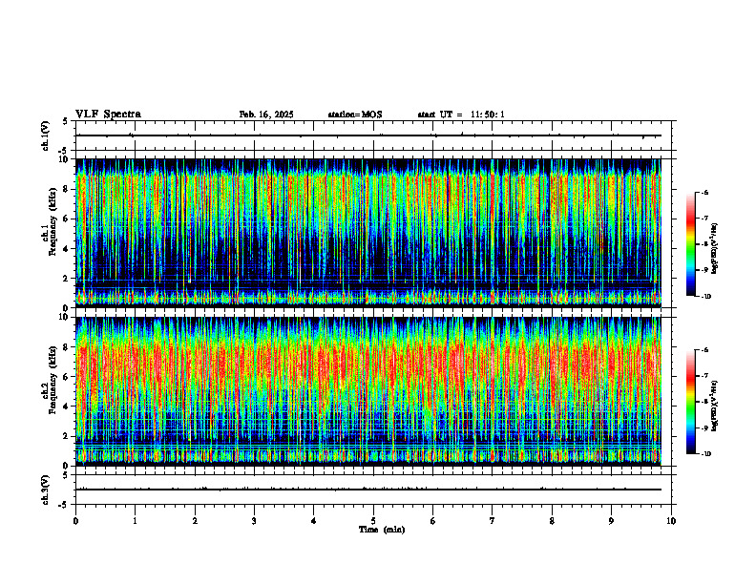Click the "station=MOS" header label
756x584 pixels.
(x=355, y=115)
